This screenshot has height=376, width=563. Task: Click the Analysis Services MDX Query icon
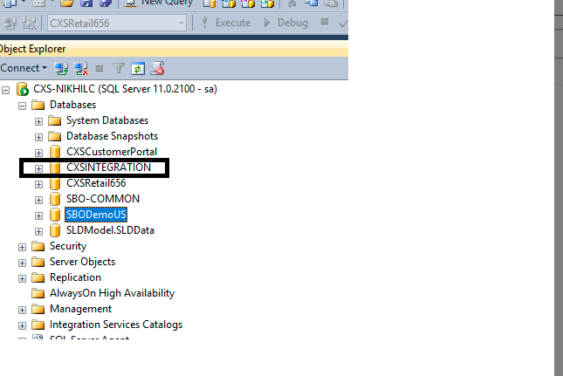click(x=229, y=3)
